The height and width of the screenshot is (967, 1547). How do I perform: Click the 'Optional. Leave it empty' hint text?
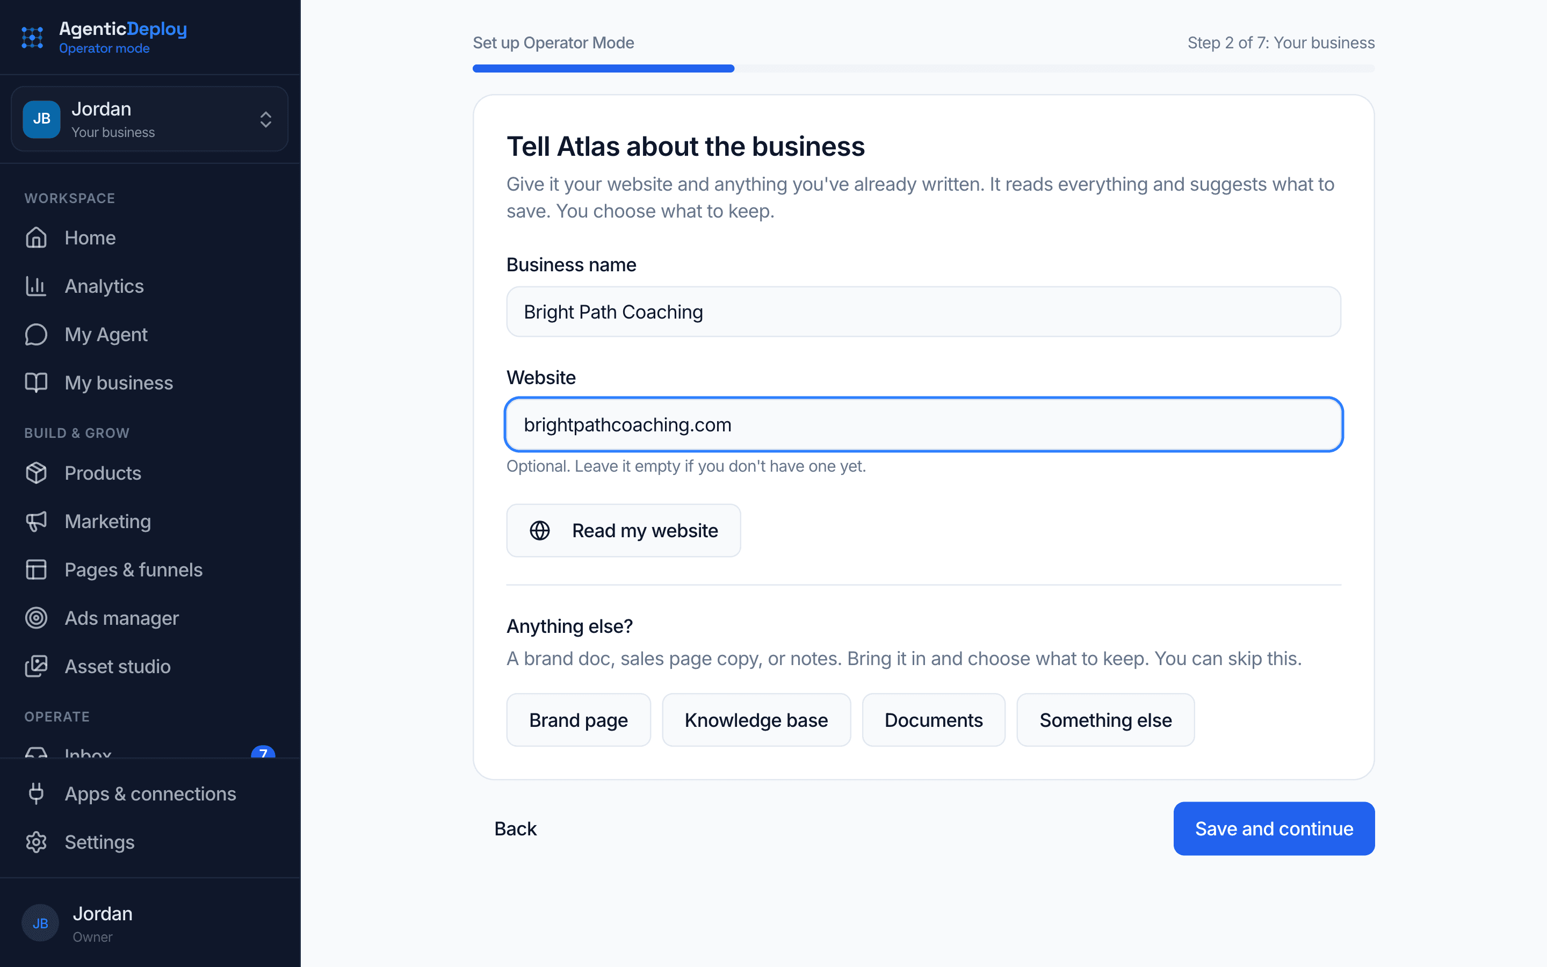pyautogui.click(x=686, y=466)
